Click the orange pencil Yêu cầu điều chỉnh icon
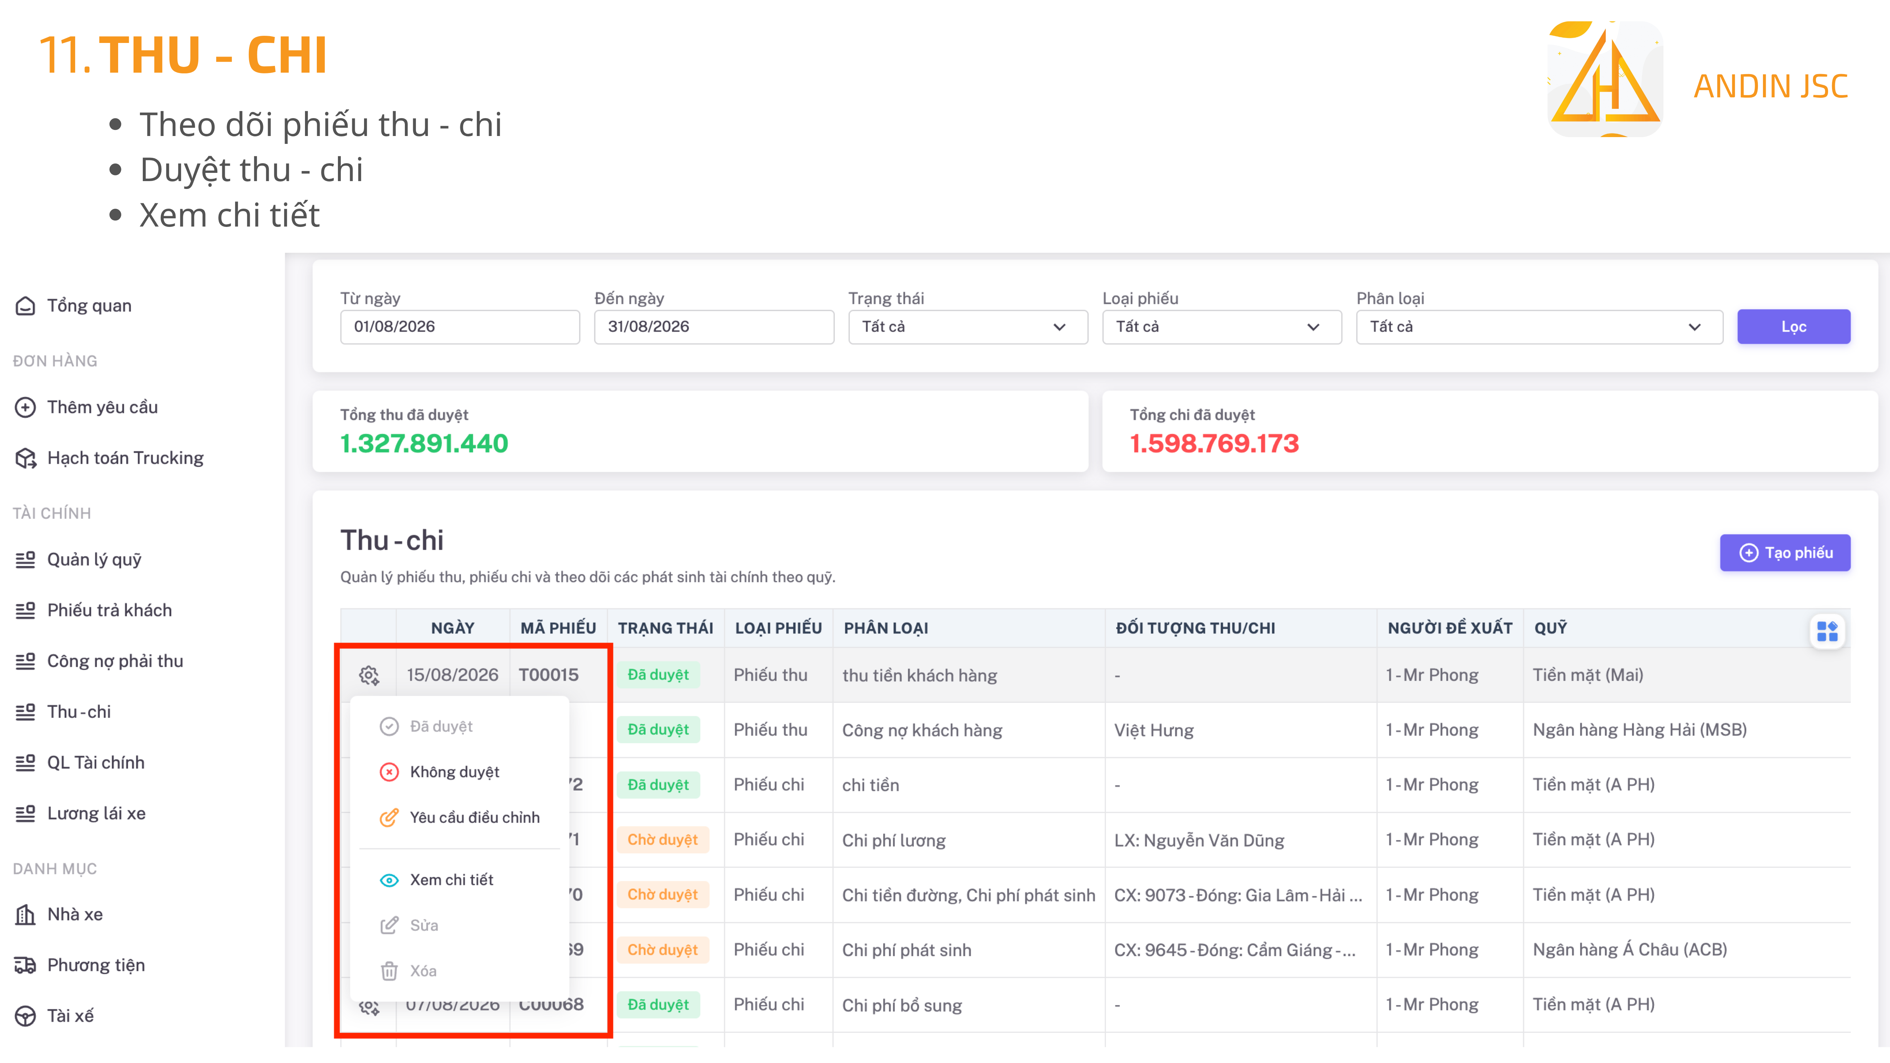The image size is (1890, 1063). [x=389, y=817]
